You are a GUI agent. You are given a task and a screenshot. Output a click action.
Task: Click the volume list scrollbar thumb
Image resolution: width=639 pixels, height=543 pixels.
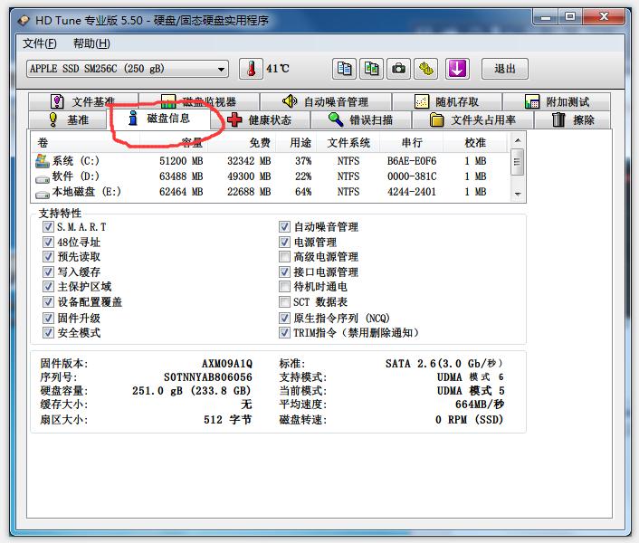(x=518, y=162)
